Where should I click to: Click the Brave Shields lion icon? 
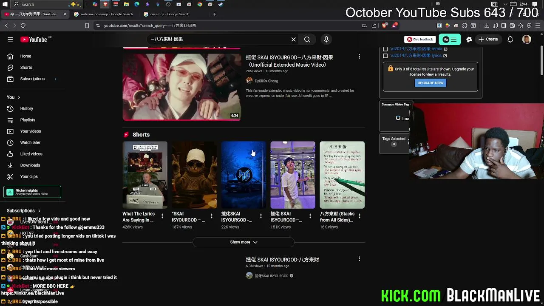384,25
